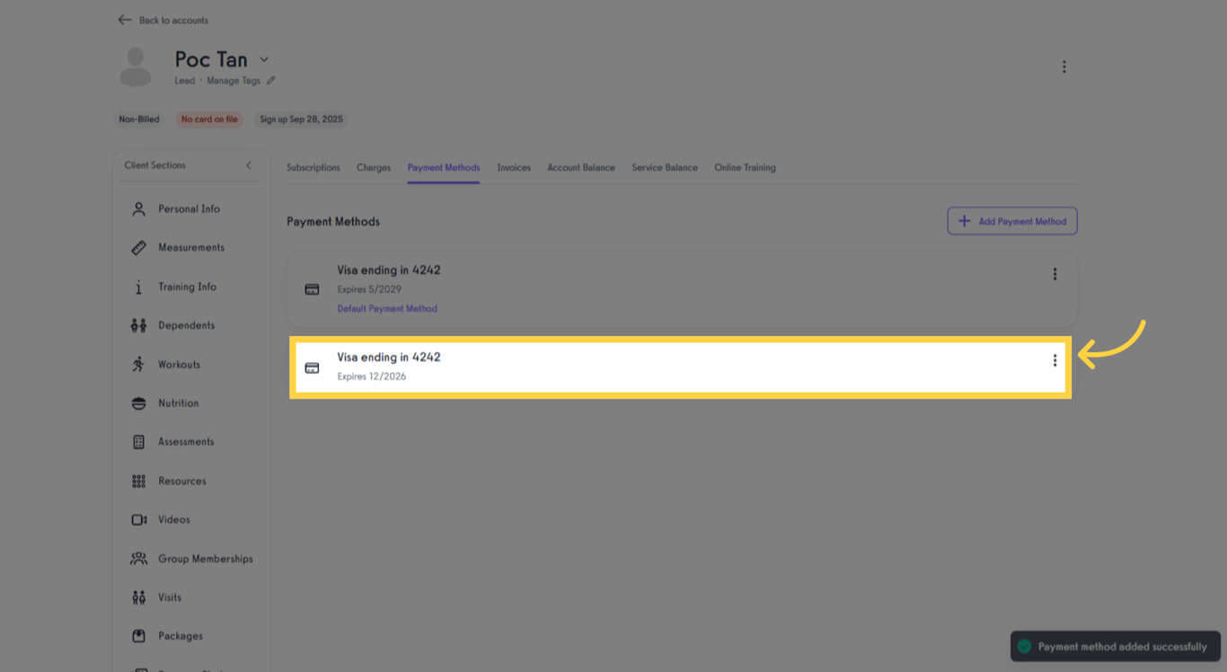Click the pencil icon next to Manage Tags

[271, 81]
